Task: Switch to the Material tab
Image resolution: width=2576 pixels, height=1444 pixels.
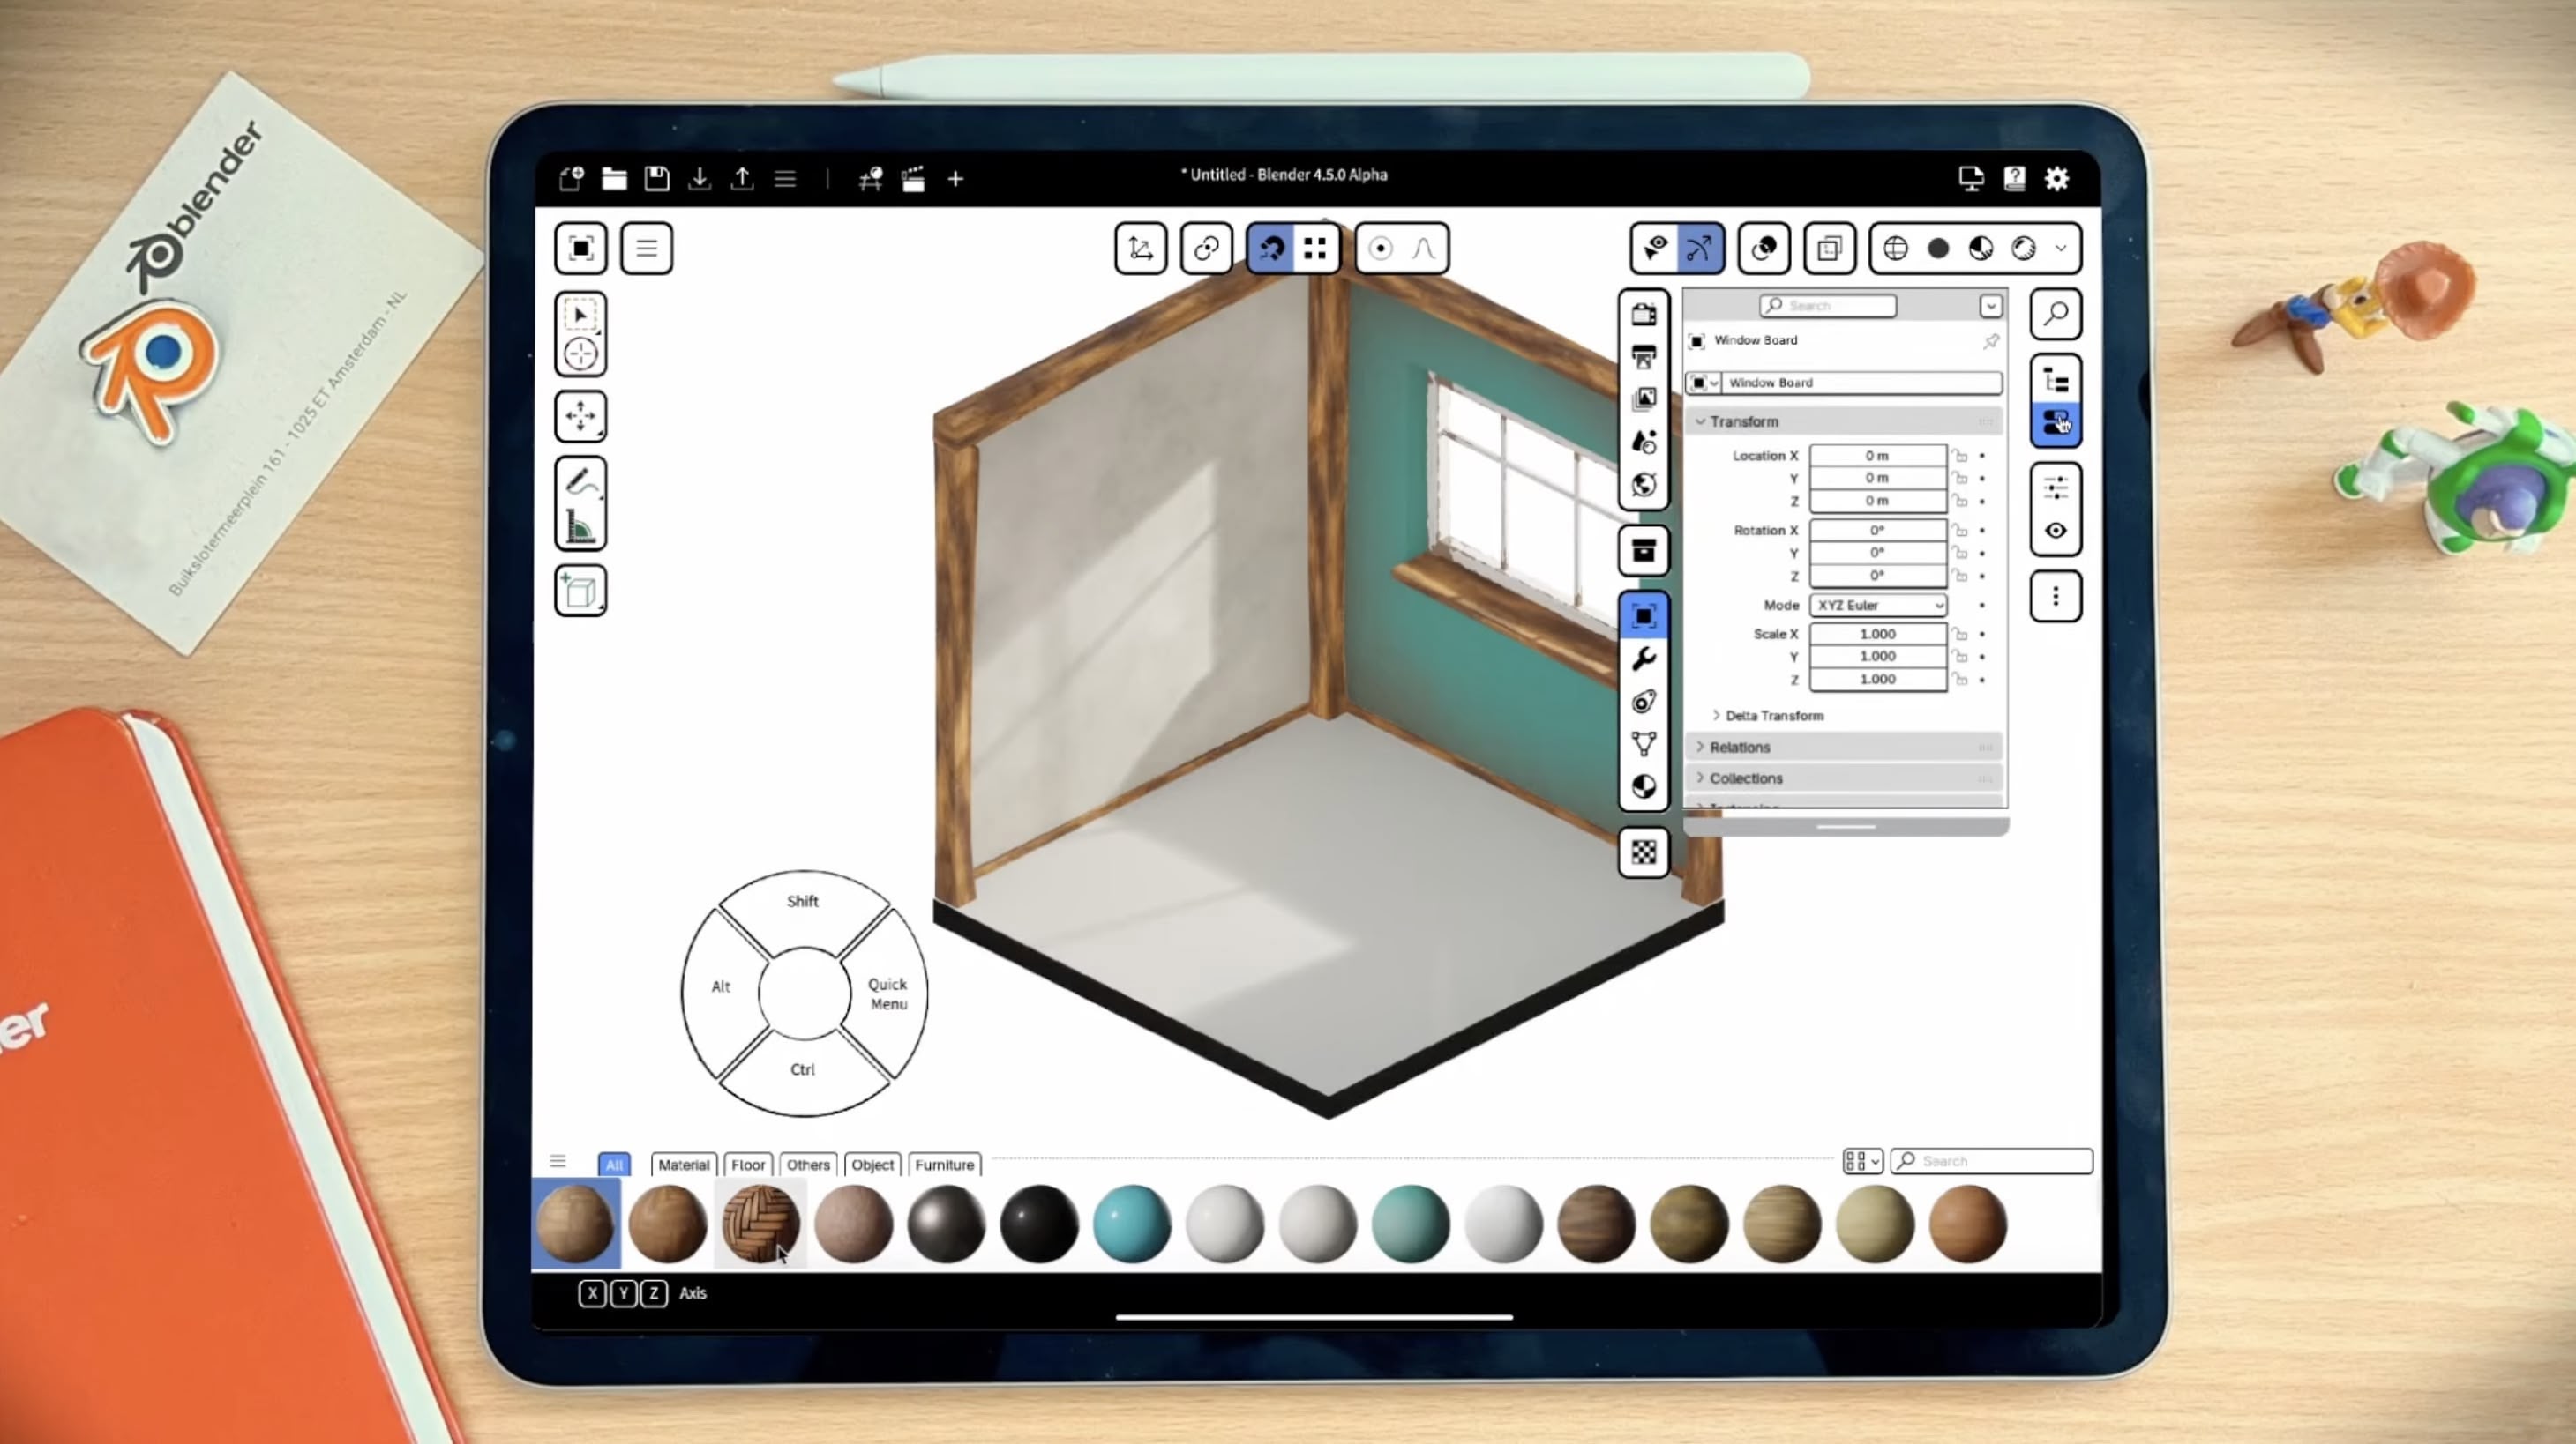Action: tap(683, 1165)
